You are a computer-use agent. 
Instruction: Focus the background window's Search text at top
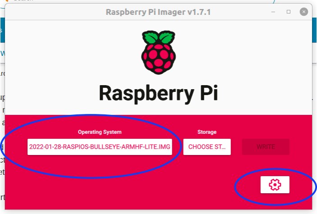[23, 0]
